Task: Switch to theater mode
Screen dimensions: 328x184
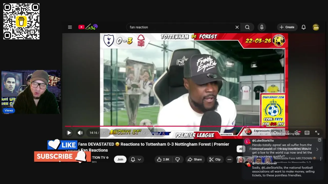Action: click(x=307, y=133)
